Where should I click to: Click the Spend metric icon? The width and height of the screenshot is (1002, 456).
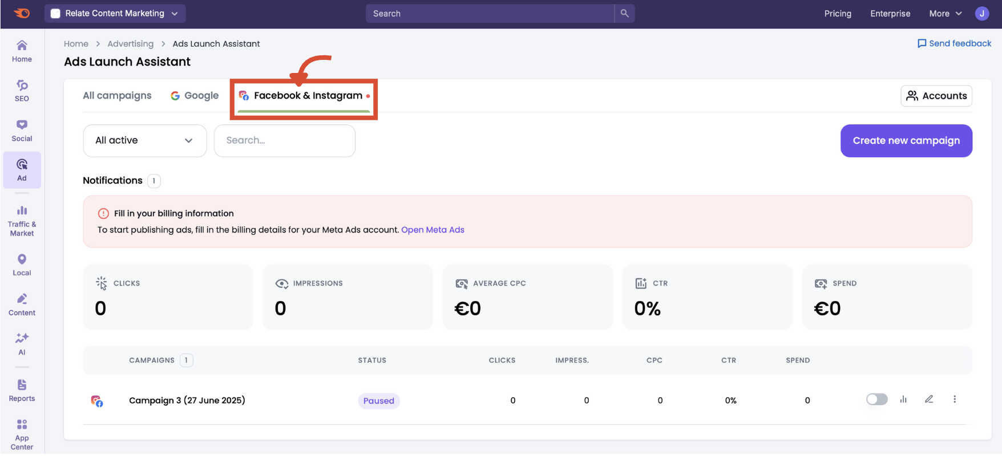tap(821, 283)
